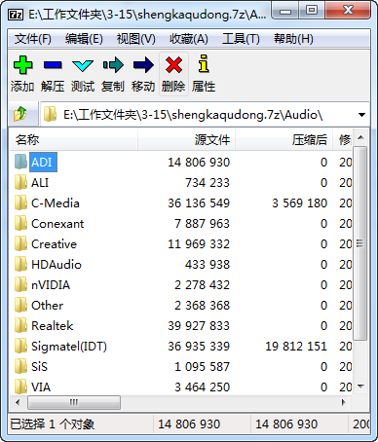The height and width of the screenshot is (442, 378).
Task: Sort by 名称 column header
Action: [73, 140]
